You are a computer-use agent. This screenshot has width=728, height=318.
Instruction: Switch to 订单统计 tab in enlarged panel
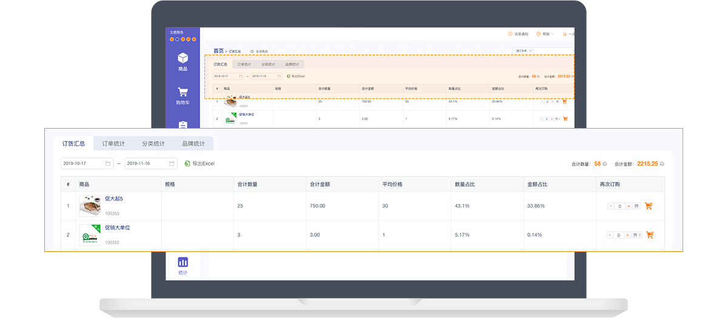(x=113, y=144)
